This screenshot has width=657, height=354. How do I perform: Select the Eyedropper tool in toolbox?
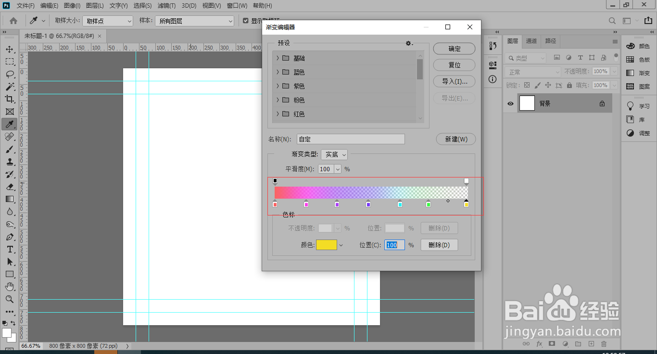10,124
